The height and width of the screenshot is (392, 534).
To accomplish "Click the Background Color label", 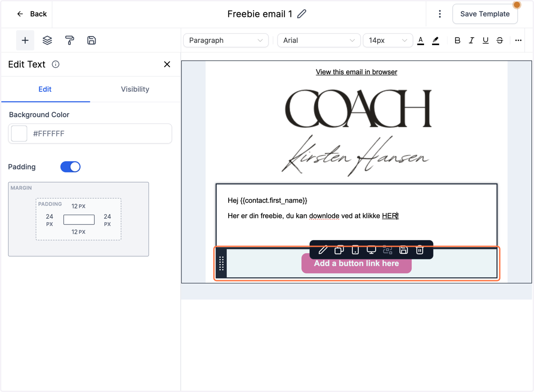I will coord(39,114).
